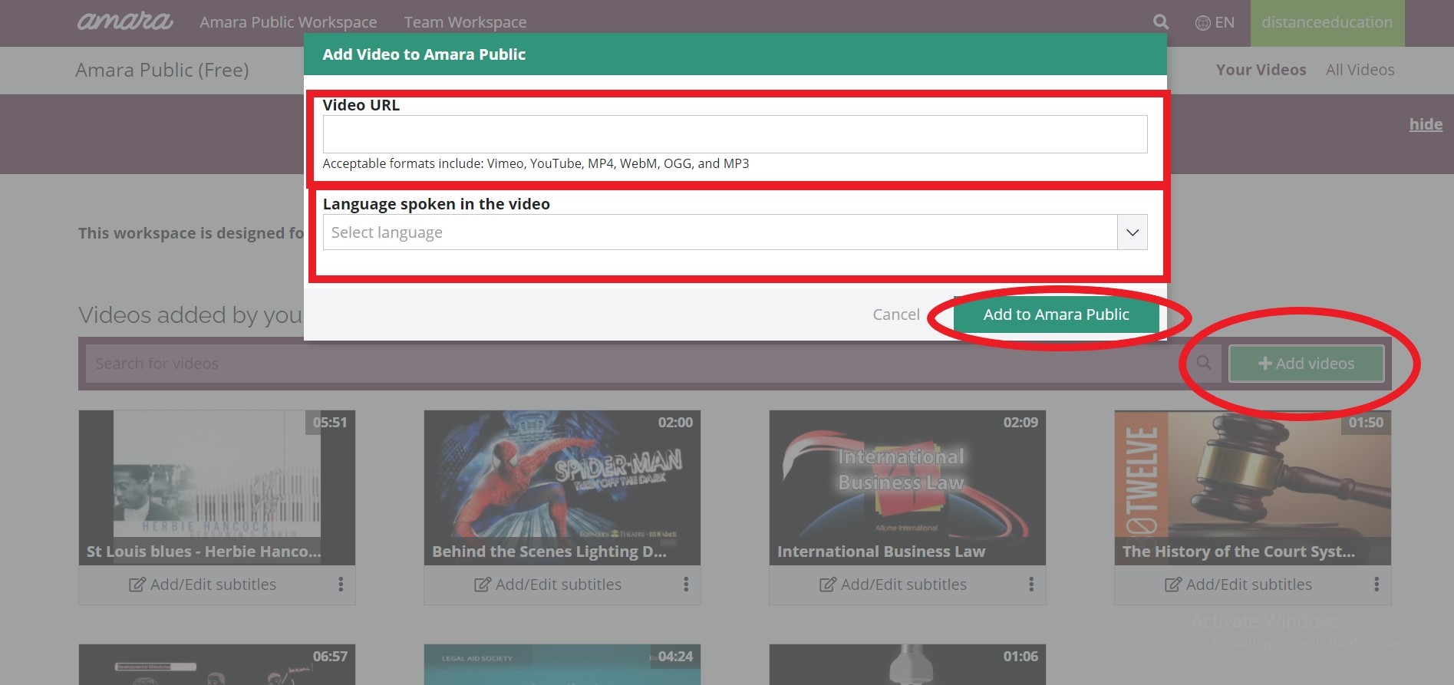This screenshot has height=685, width=1454.
Task: Focus the Video URL input field
Action: [734, 134]
